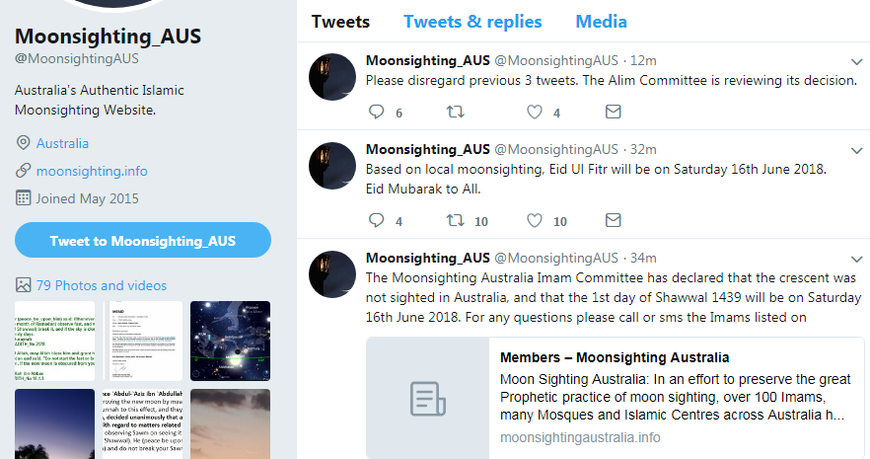This screenshot has height=459, width=870.
Task: Open dropdown arrow on the 34m tweet
Action: pyautogui.click(x=856, y=259)
